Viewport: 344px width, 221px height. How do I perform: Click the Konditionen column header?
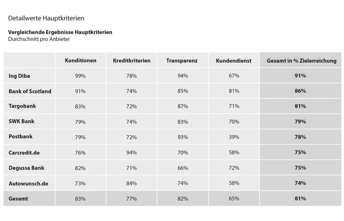click(81, 61)
